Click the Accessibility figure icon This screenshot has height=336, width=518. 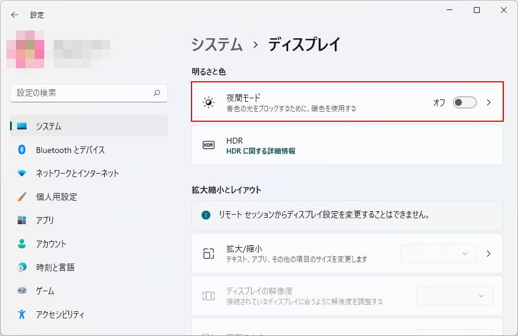click(x=22, y=314)
